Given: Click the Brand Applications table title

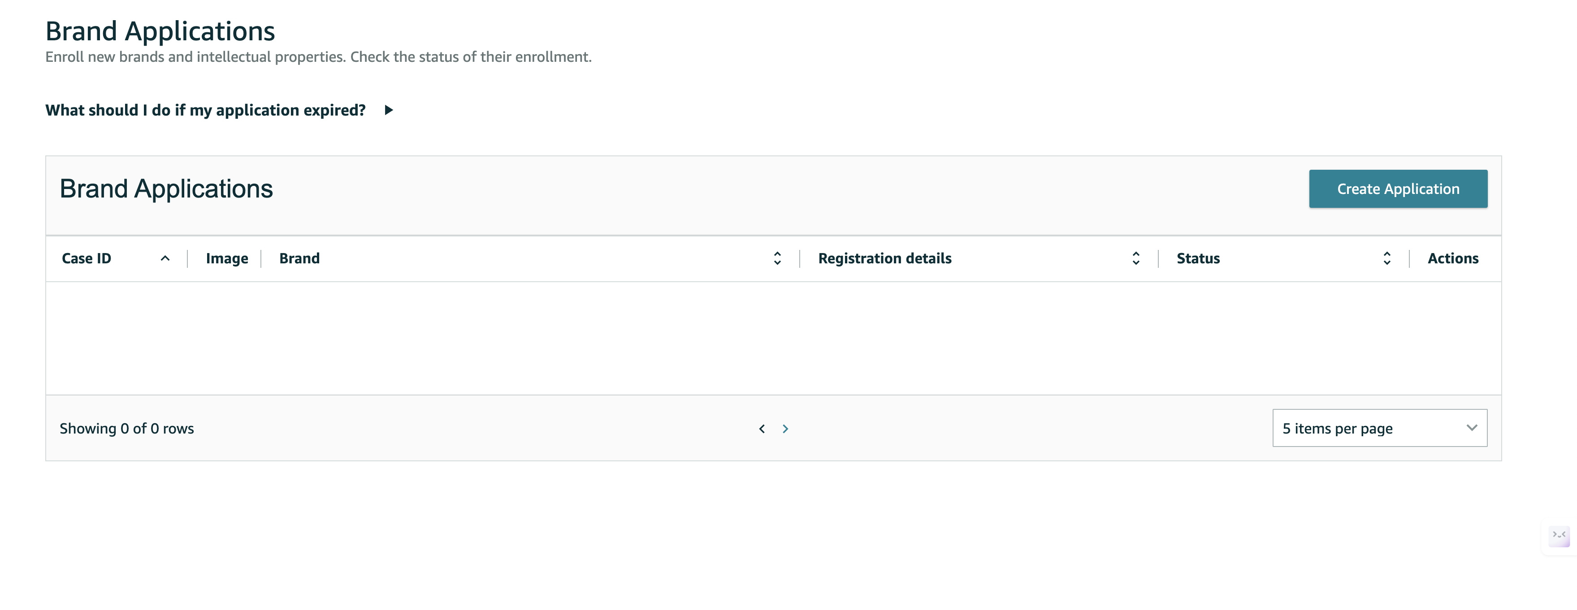Looking at the screenshot, I should pyautogui.click(x=166, y=189).
